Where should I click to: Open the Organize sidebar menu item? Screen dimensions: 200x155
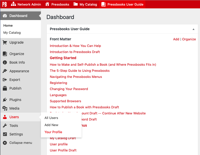(x=21, y=54)
